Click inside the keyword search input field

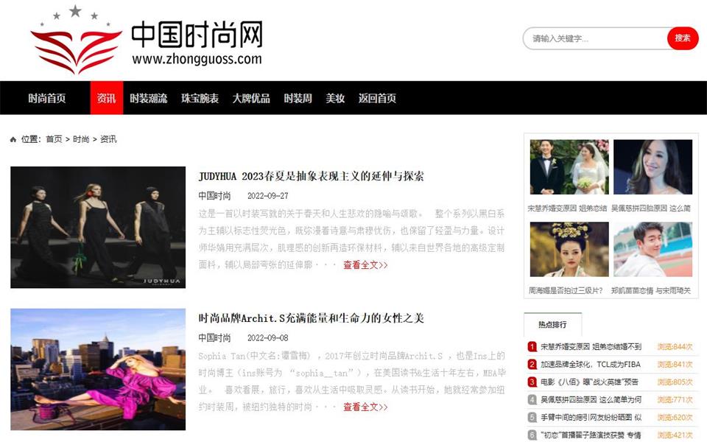click(582, 38)
